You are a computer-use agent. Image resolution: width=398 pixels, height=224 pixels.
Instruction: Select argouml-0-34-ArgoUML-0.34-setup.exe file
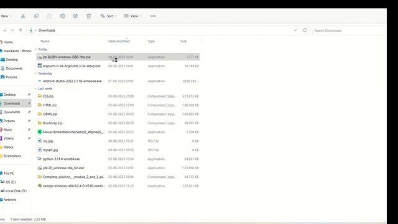118,66
